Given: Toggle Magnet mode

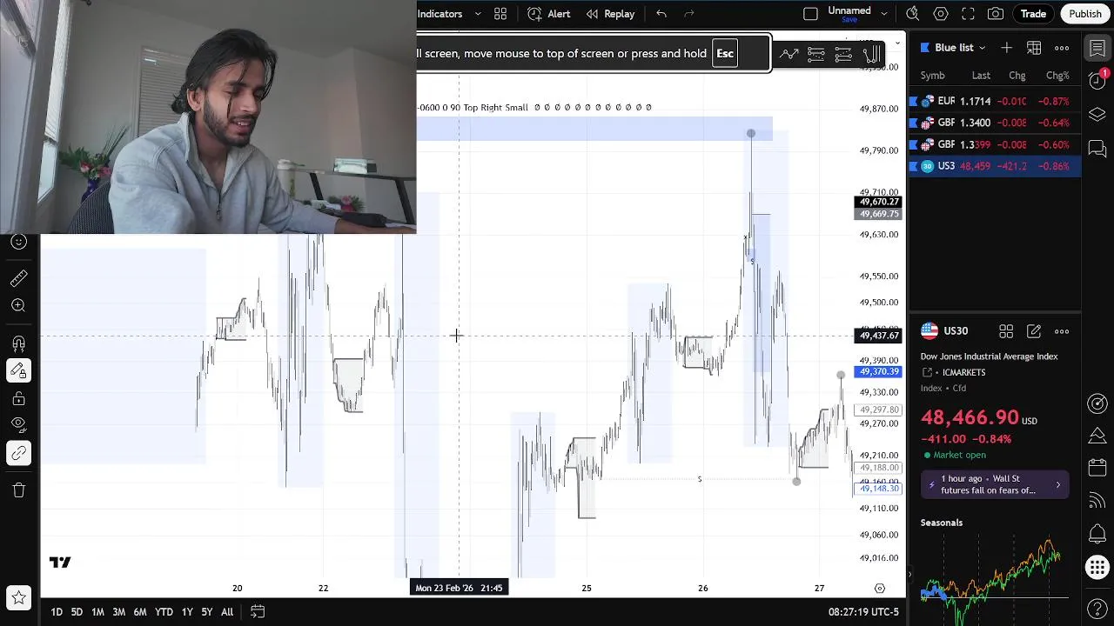Looking at the screenshot, I should (18, 343).
